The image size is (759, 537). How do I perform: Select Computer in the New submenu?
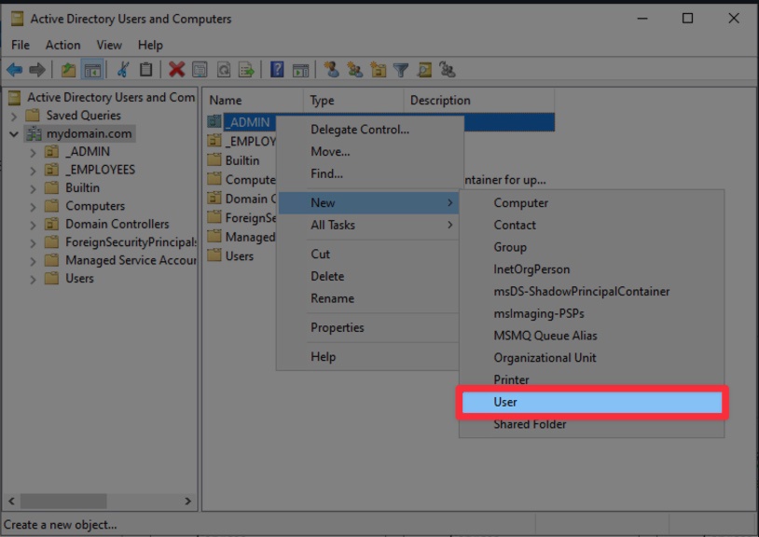592,202
